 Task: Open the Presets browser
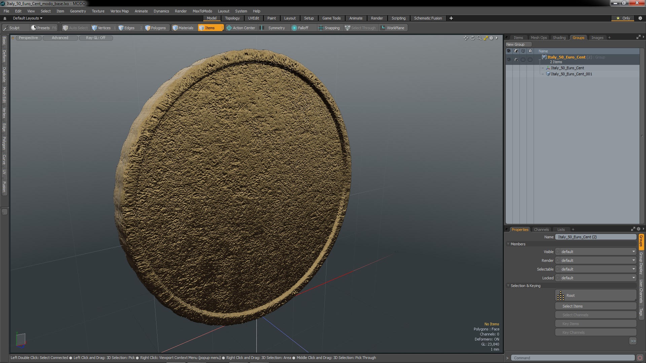pos(43,28)
